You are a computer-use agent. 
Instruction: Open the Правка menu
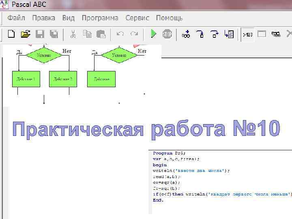[x=44, y=18]
